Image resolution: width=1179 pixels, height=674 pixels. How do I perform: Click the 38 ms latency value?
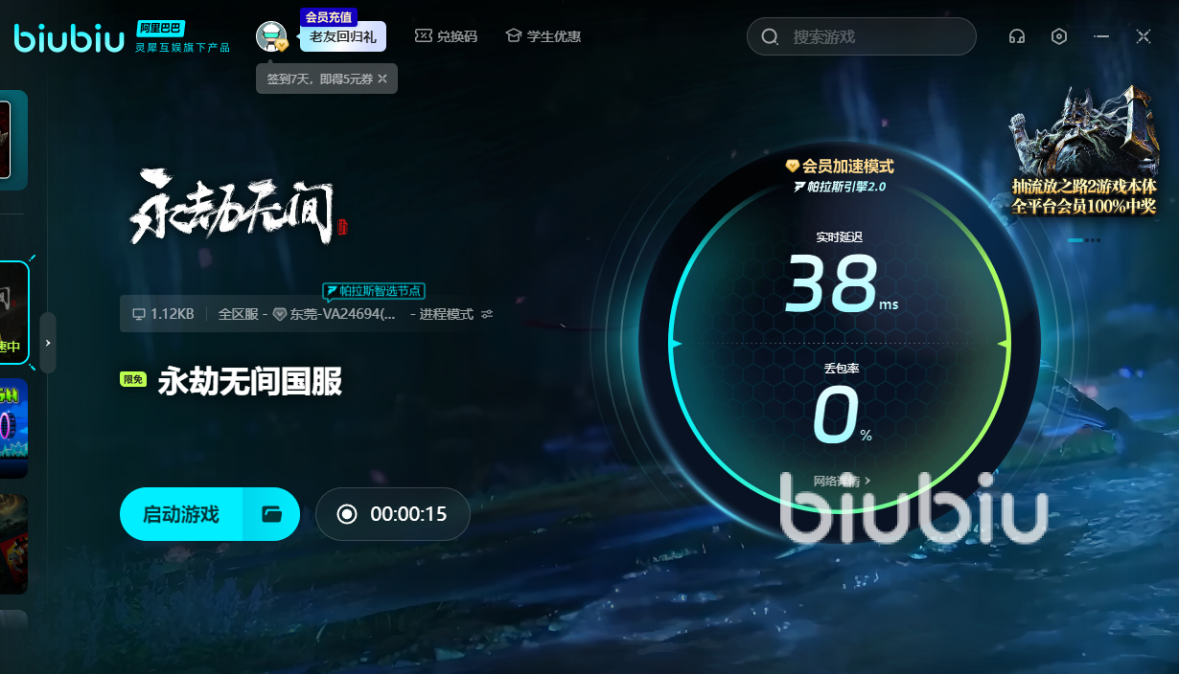(x=842, y=284)
